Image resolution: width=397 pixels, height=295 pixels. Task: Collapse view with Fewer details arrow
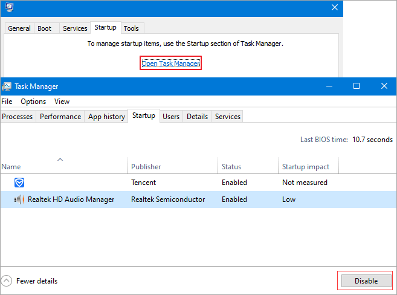point(7,281)
